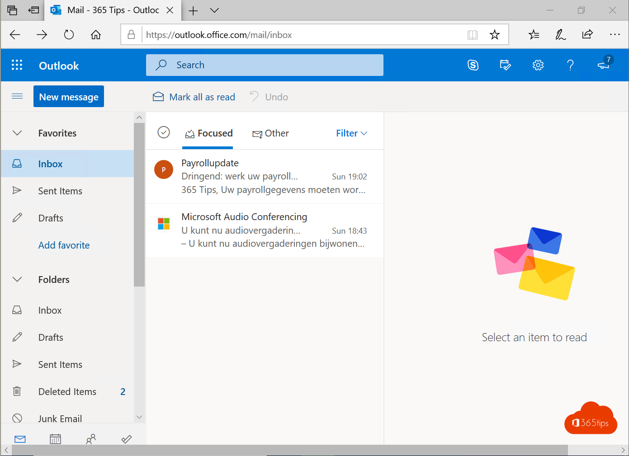Open the Microsoft Audio Conferencing email
Image resolution: width=629 pixels, height=456 pixels.
(265, 231)
